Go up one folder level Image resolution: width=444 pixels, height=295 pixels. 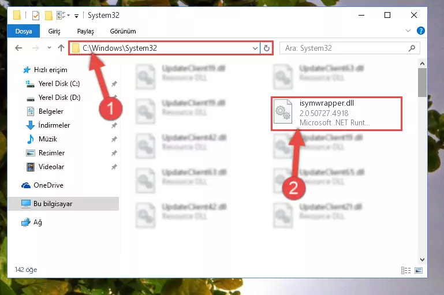[x=61, y=48]
